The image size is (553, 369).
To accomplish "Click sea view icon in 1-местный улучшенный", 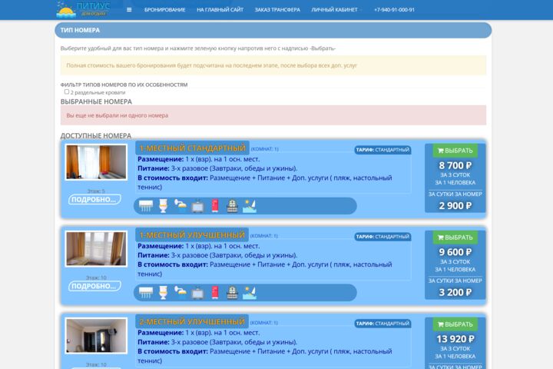I will (250, 293).
